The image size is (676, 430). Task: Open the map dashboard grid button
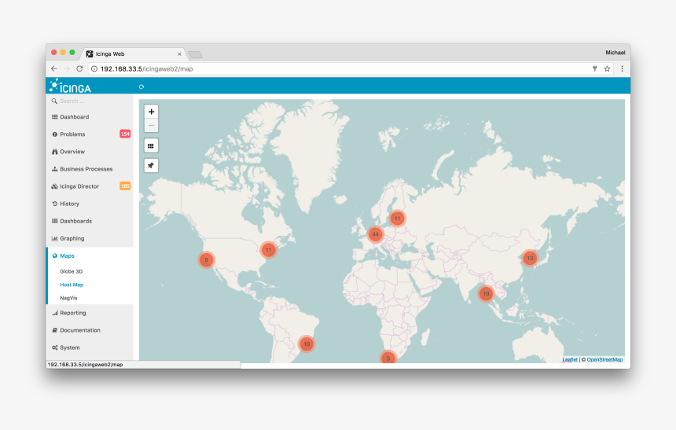pyautogui.click(x=152, y=145)
